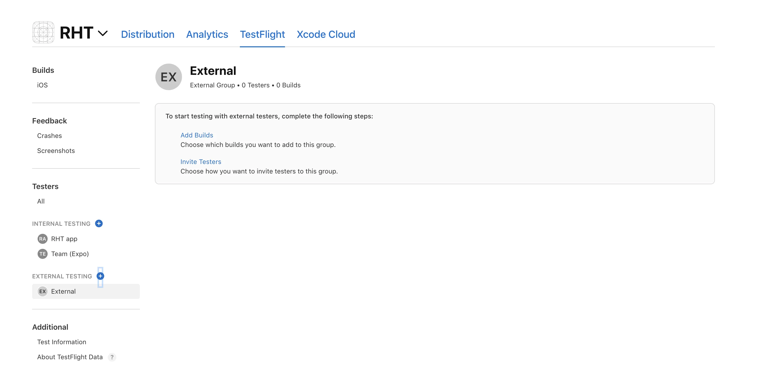Open the Distribution tab
This screenshot has width=757, height=373.
click(x=148, y=34)
